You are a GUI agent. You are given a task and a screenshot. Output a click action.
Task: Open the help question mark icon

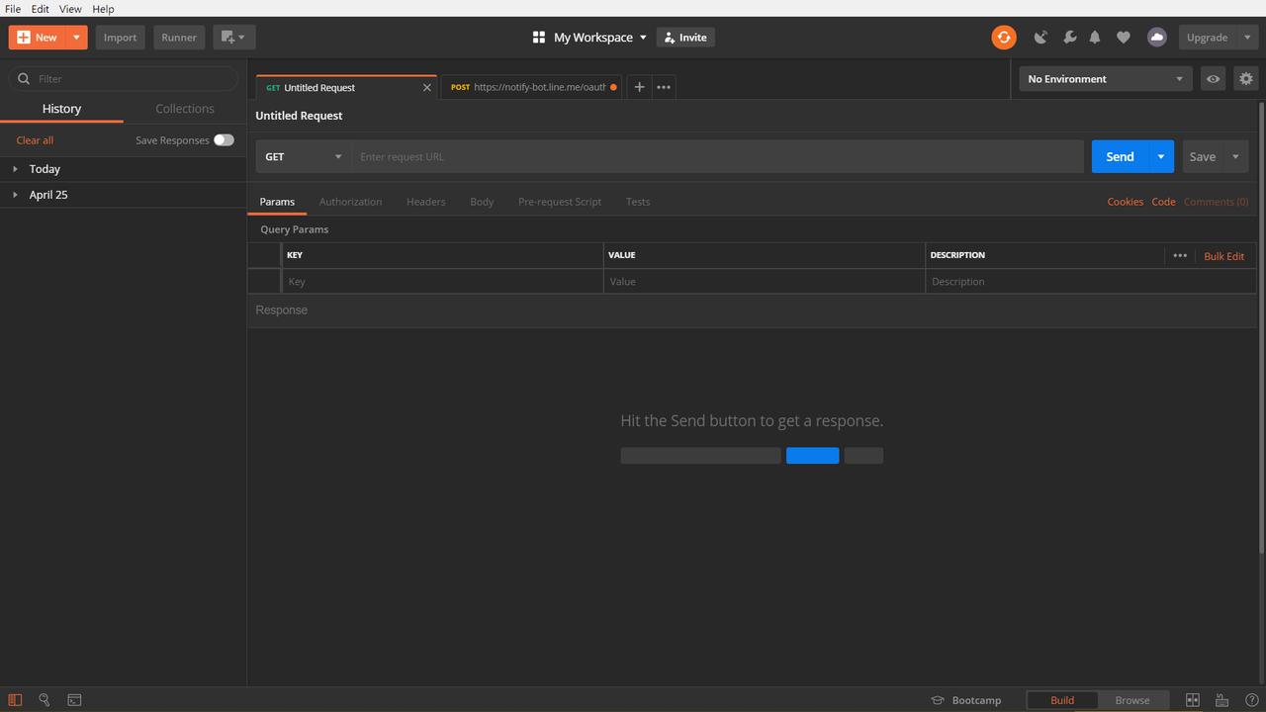[1251, 700]
